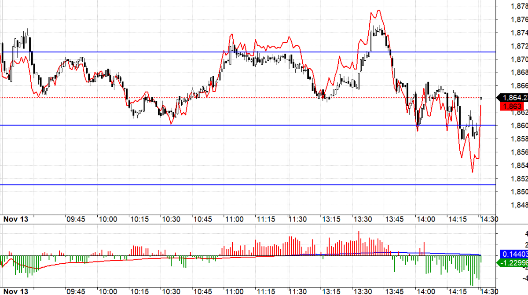The width and height of the screenshot is (528, 295).
Task: Click 10:30 on the bottom indicator time axis
Action: [x=171, y=291]
